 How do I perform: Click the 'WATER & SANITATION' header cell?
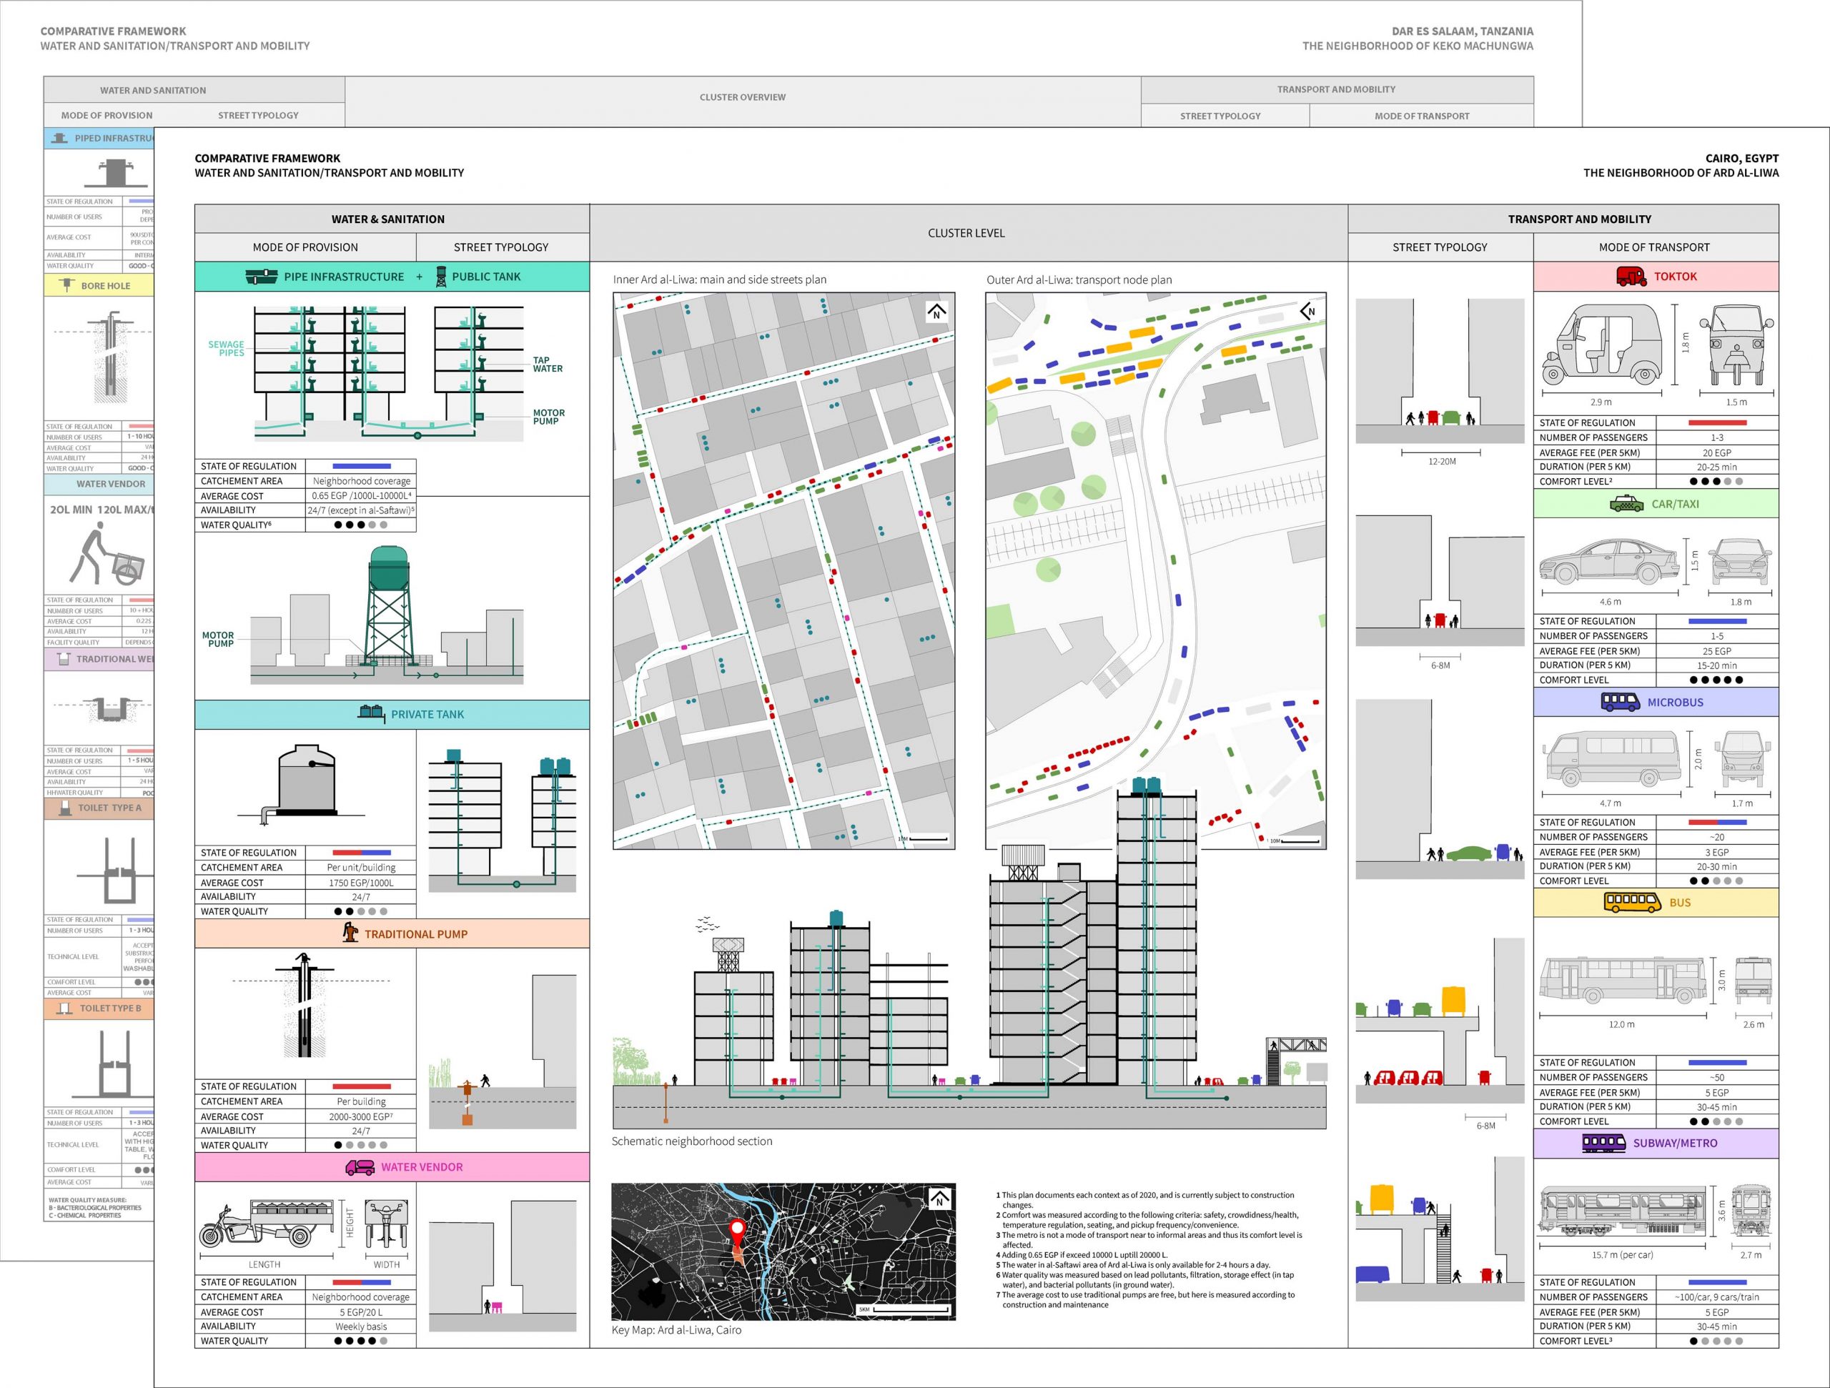pyautogui.click(x=392, y=219)
